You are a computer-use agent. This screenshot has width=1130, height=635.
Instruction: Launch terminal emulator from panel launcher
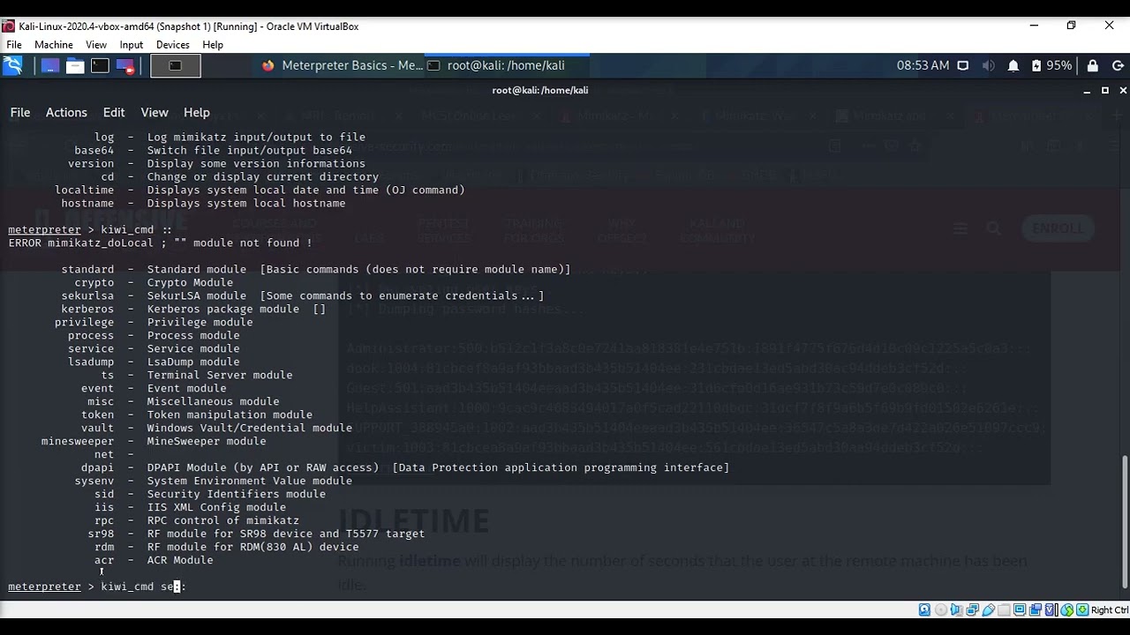100,65
